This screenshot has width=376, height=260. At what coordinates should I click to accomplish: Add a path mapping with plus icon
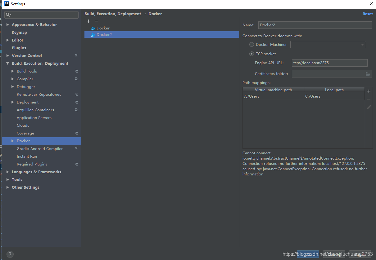point(369,91)
